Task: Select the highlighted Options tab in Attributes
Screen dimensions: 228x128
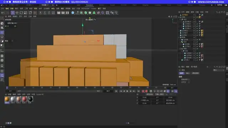Action: (181, 73)
